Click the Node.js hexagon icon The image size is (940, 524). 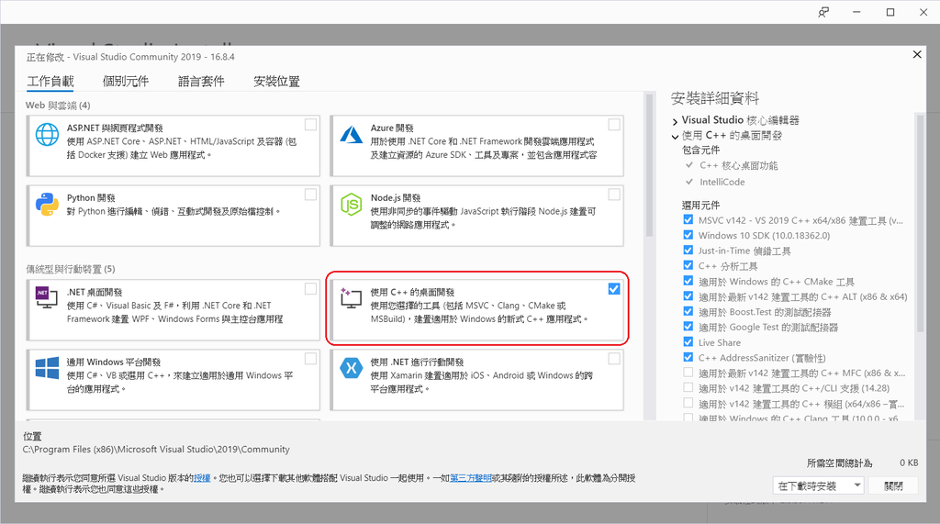(352, 205)
